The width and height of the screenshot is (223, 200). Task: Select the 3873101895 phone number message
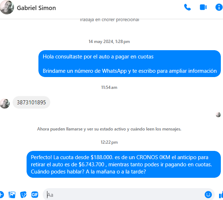(32, 103)
